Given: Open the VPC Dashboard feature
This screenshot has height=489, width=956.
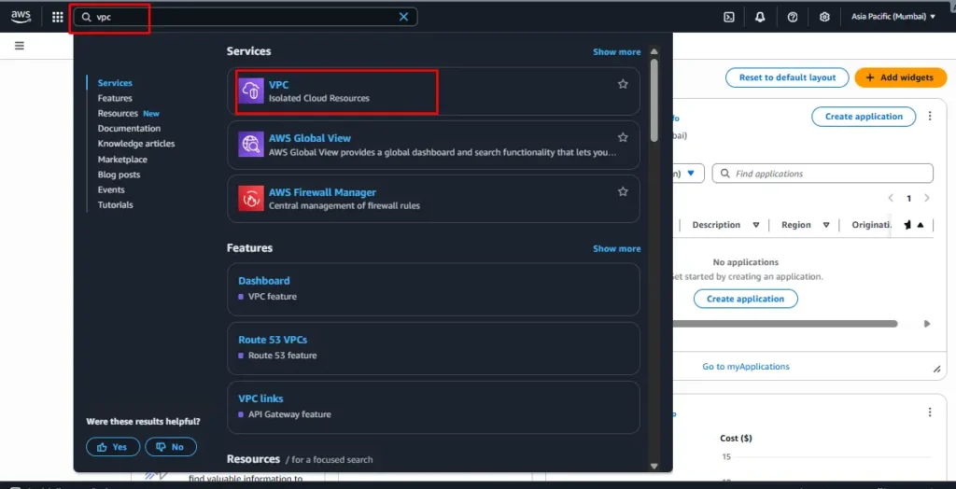Looking at the screenshot, I should click(263, 281).
